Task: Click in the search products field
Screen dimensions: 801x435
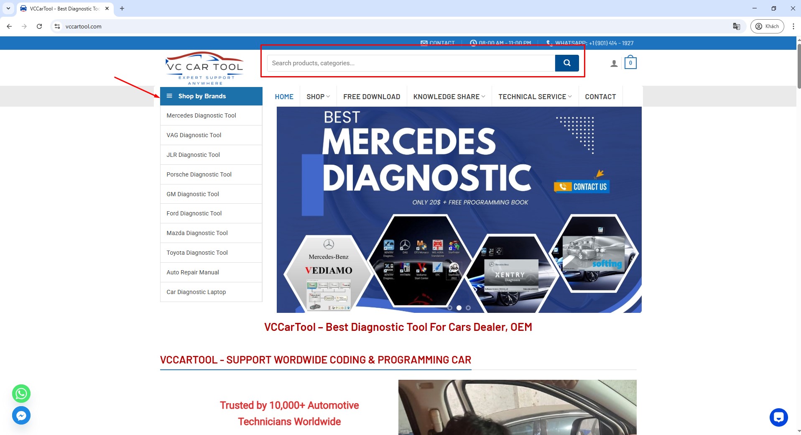Action: pos(411,63)
